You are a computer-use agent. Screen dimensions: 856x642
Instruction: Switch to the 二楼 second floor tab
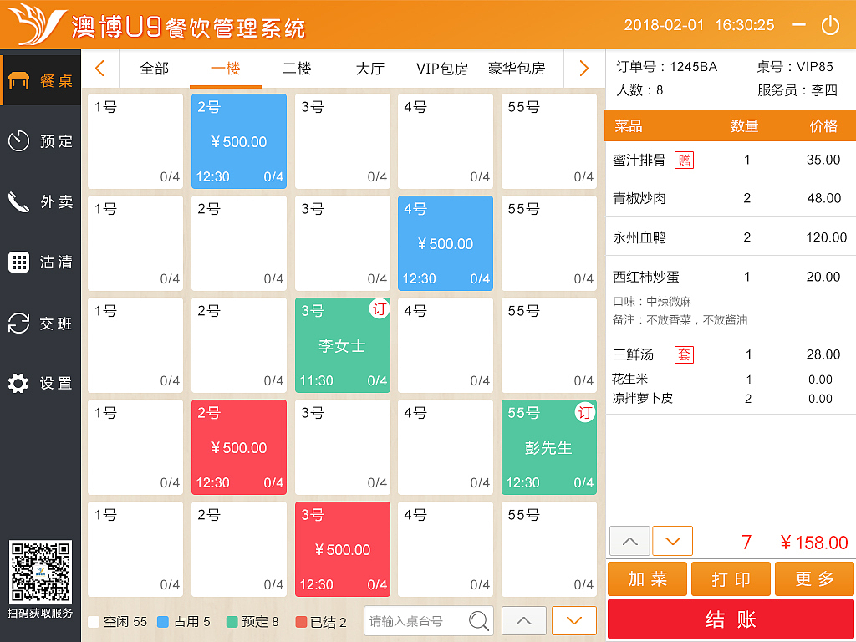click(298, 68)
